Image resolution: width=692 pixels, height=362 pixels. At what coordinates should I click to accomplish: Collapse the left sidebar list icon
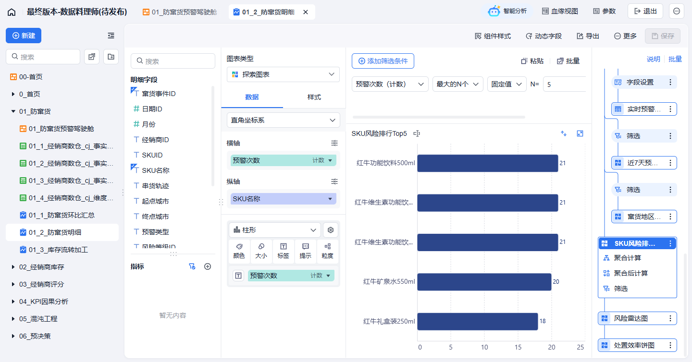111,36
